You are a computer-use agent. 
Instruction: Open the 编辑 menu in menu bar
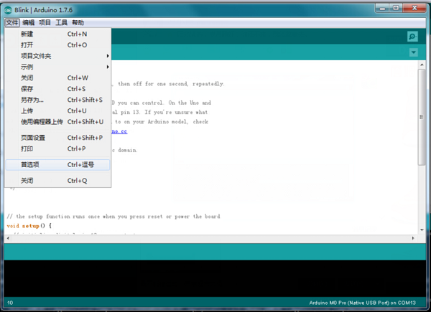coord(29,23)
